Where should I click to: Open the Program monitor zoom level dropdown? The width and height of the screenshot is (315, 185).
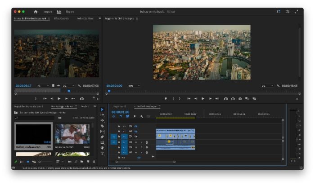point(134,86)
